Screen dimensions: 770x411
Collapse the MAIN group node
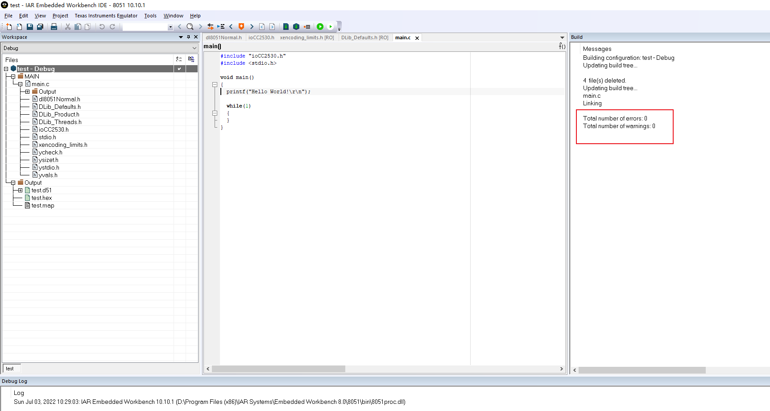click(x=13, y=76)
